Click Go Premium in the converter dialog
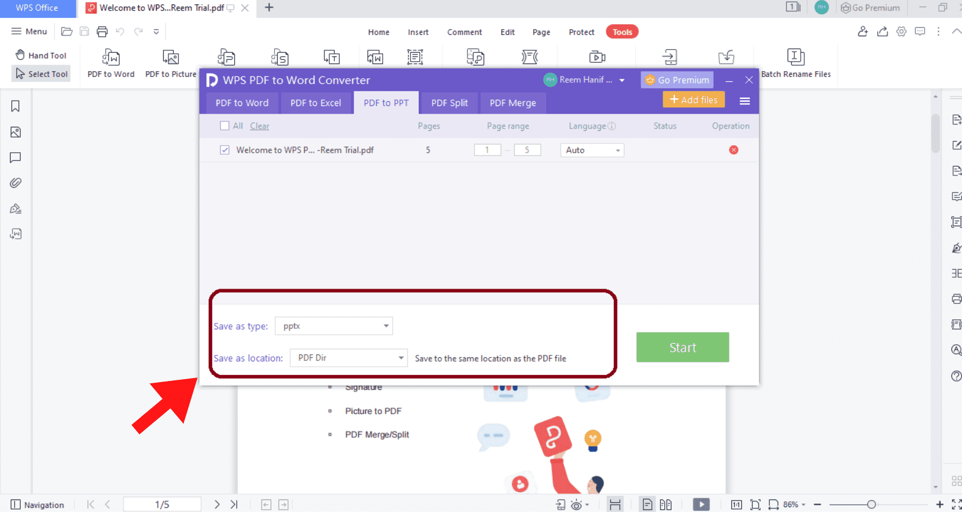Image resolution: width=962 pixels, height=519 pixels. coord(677,80)
